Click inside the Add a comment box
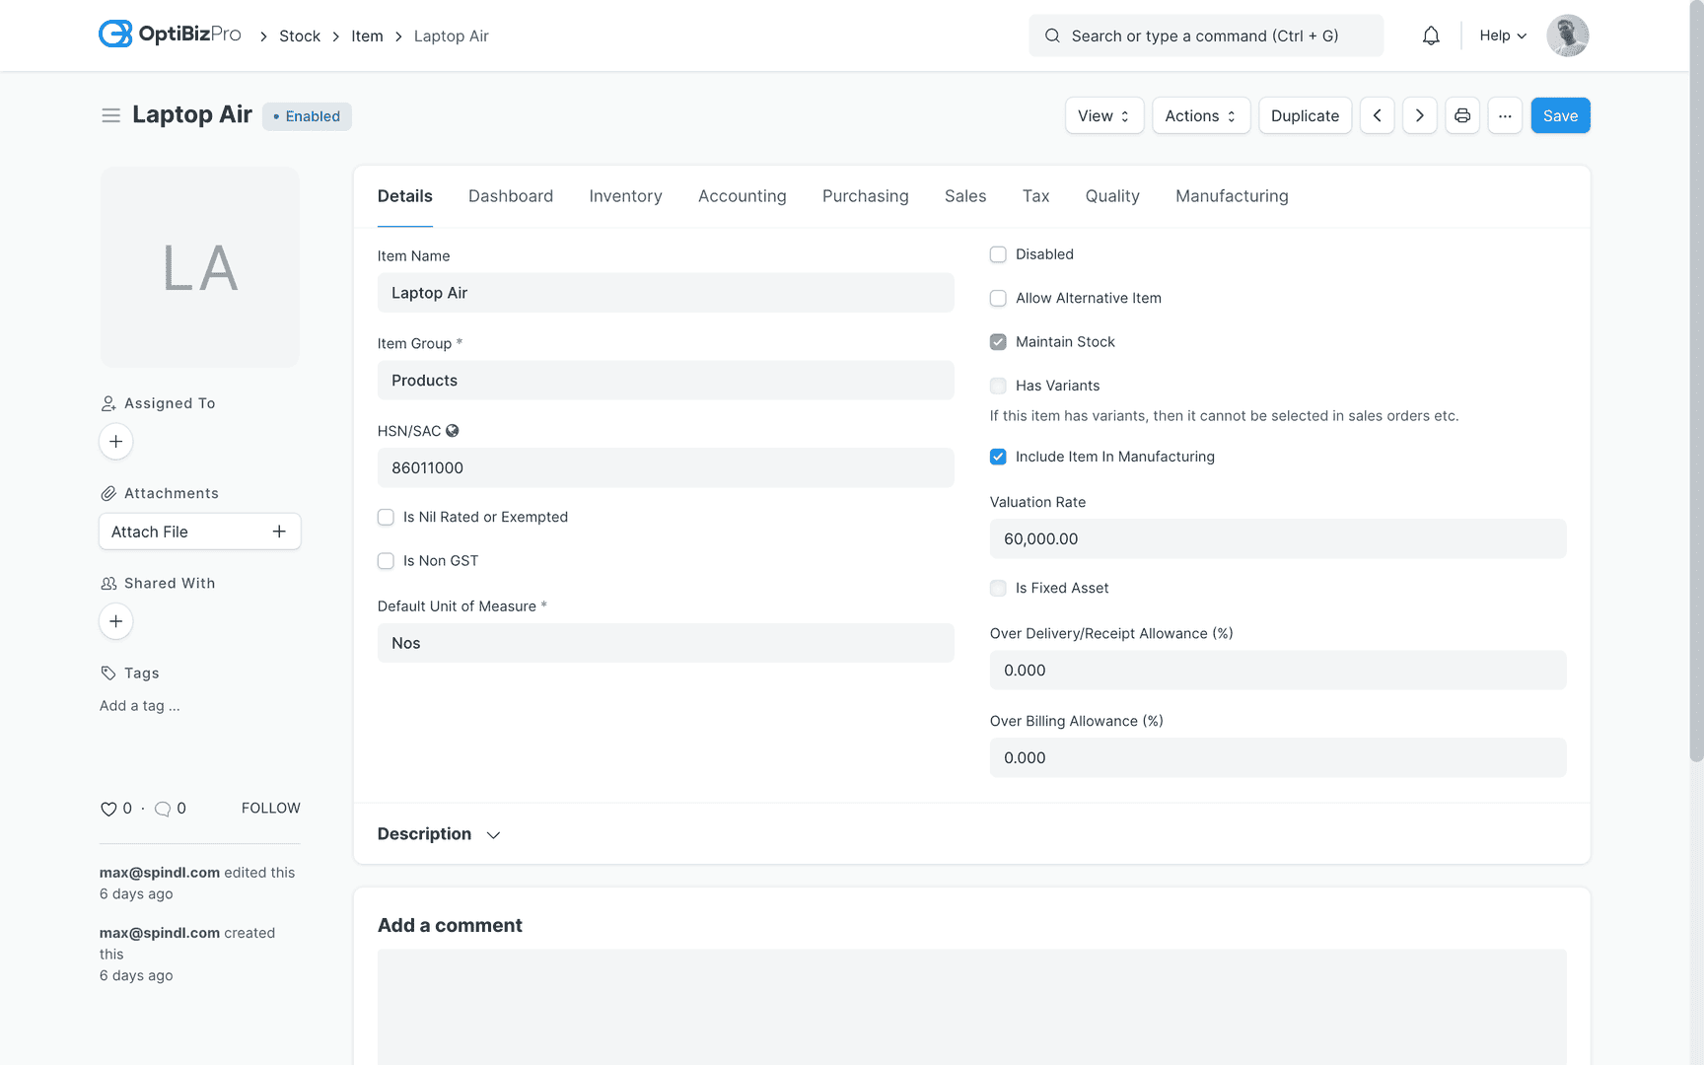Image resolution: width=1704 pixels, height=1065 pixels. (971, 1006)
